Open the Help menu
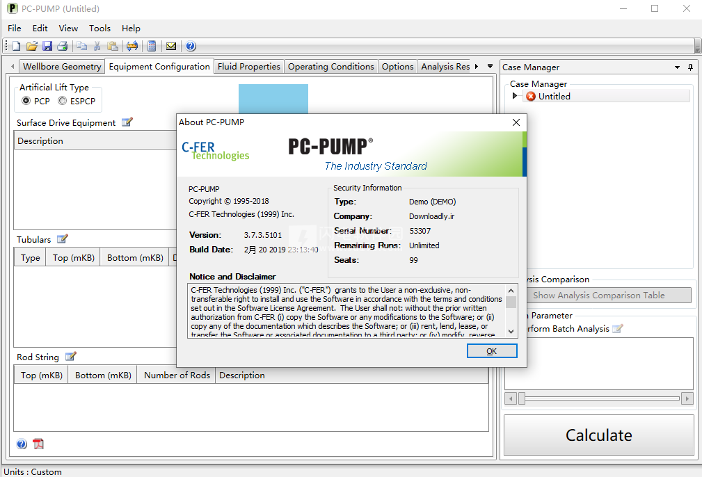702x477 pixels. point(131,29)
